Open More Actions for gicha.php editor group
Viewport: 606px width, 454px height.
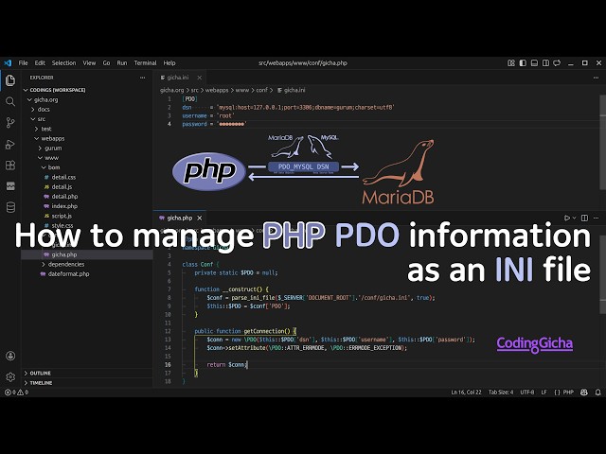pos(596,218)
